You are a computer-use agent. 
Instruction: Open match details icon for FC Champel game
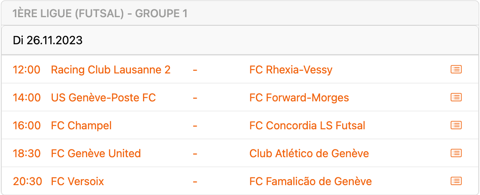click(456, 125)
